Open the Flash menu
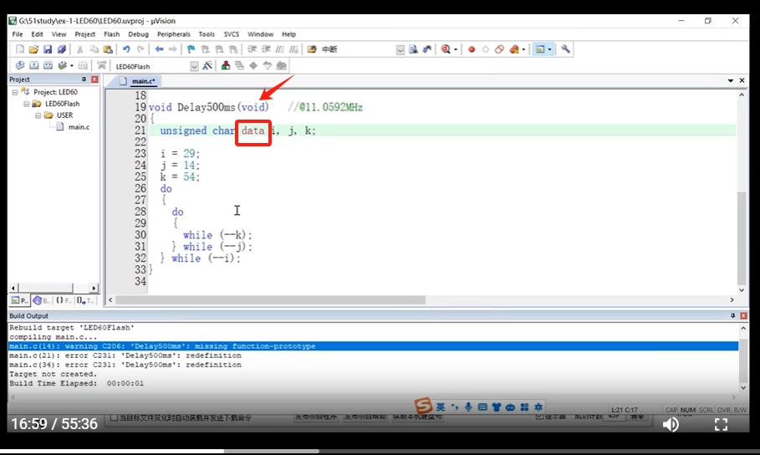Screen dimensions: 760x455 click(111, 34)
